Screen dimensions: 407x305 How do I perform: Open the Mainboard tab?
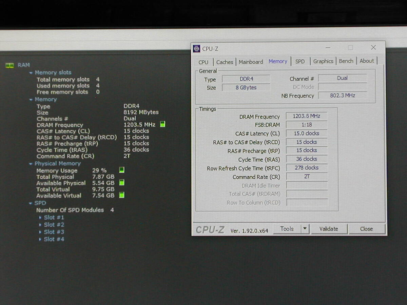click(x=251, y=62)
